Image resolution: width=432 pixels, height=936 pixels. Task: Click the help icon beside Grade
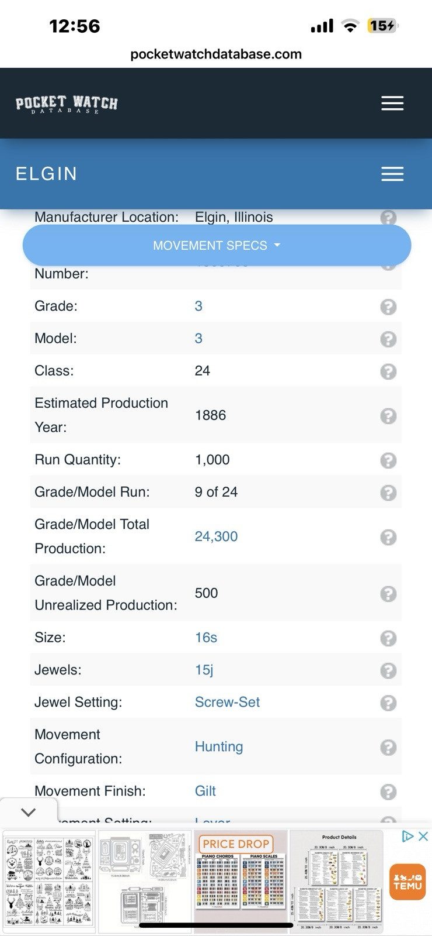388,307
